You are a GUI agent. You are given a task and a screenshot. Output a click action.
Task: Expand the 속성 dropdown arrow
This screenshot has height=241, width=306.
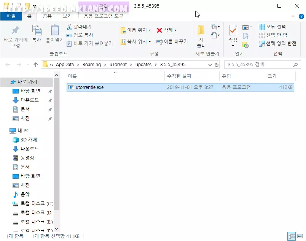[233, 46]
